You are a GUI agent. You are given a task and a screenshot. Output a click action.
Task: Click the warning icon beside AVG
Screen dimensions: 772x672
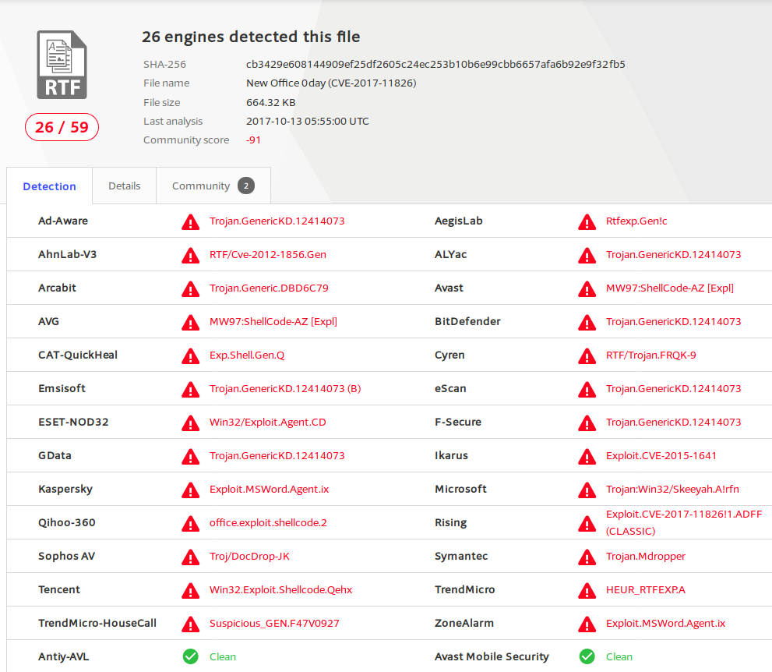(191, 322)
